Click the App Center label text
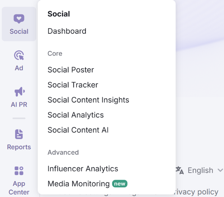 pyautogui.click(x=19, y=188)
